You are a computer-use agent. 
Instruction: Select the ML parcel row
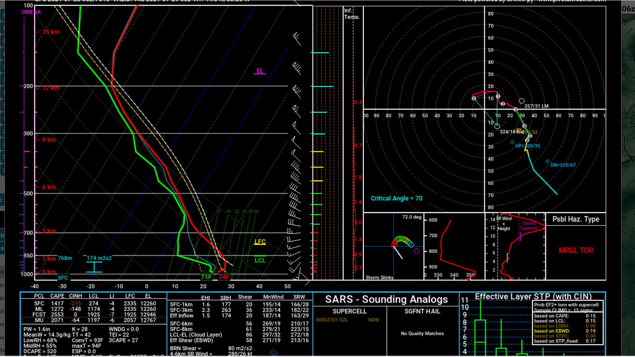click(x=93, y=309)
